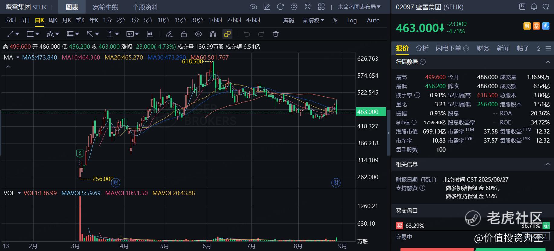Toggle the highlighted sync drawings icon
This screenshot has height=251, width=554.
point(227,34)
